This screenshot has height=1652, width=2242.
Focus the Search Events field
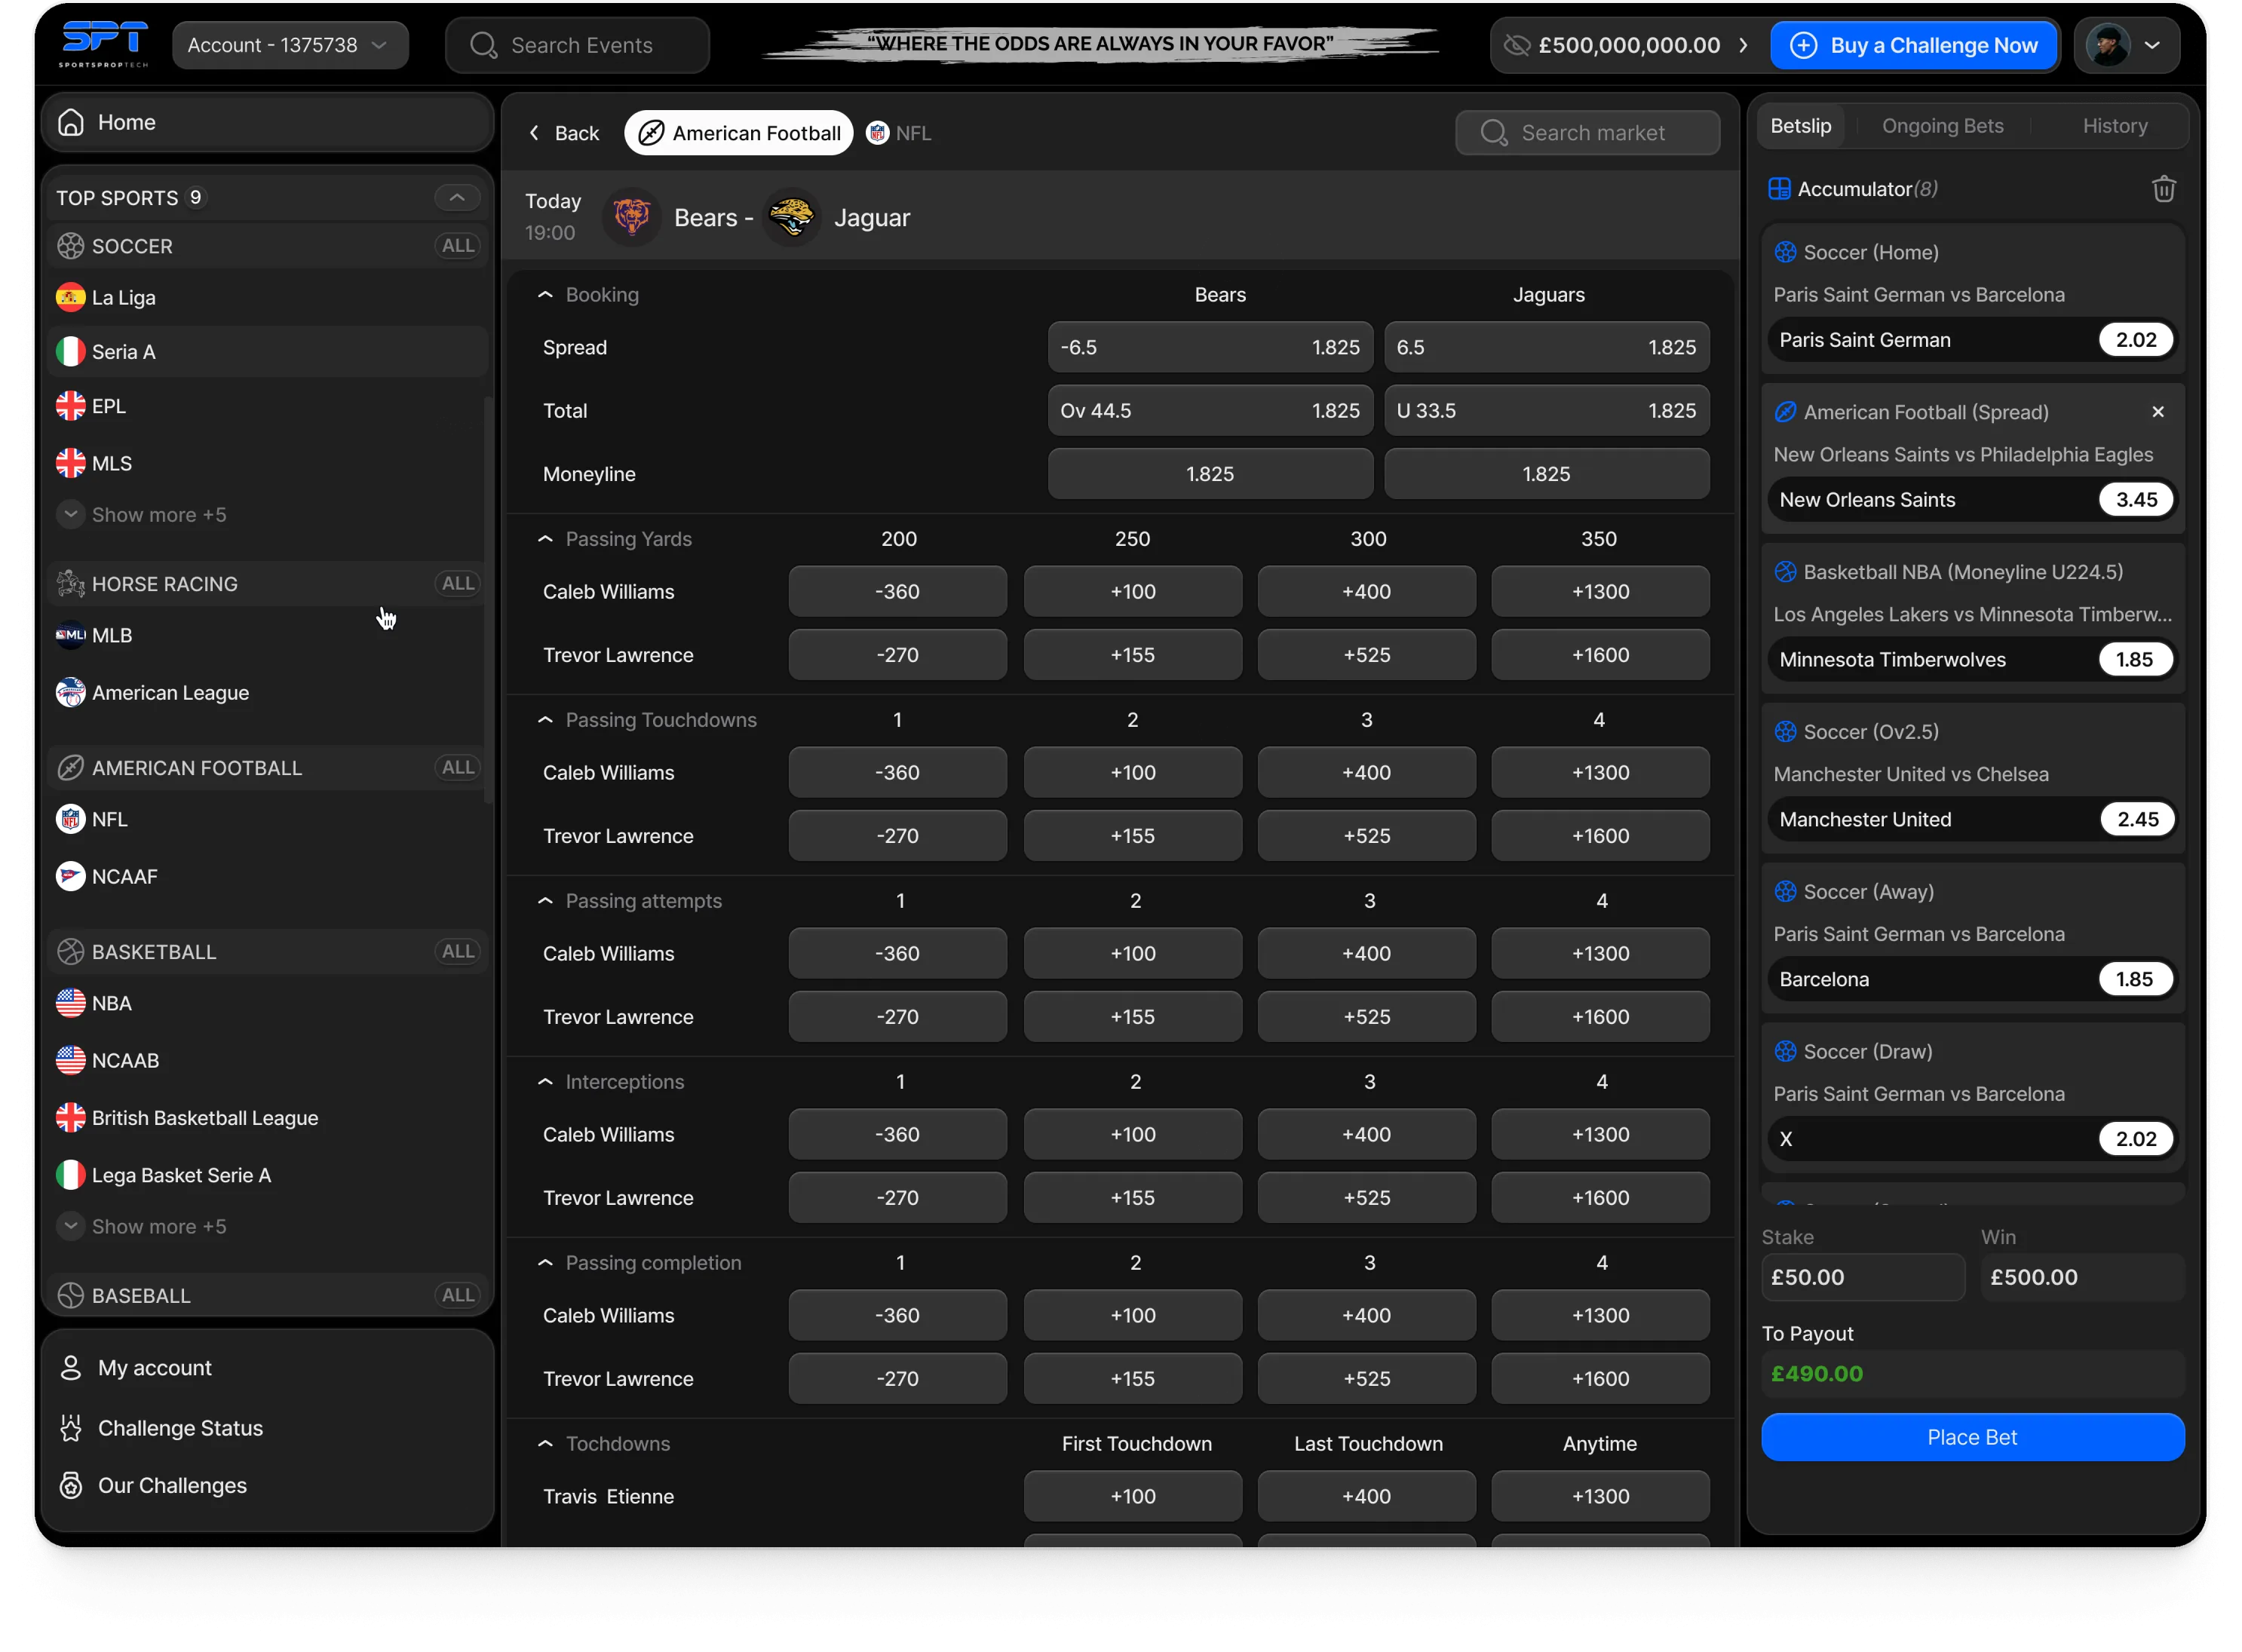[x=577, y=45]
